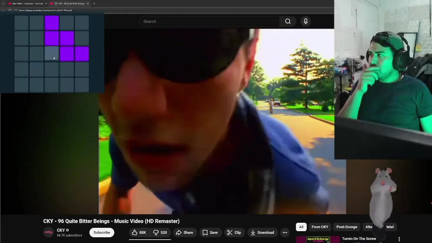Image resolution: width=432 pixels, height=243 pixels.
Task: Click the YouTube Search input field
Action: click(x=209, y=21)
